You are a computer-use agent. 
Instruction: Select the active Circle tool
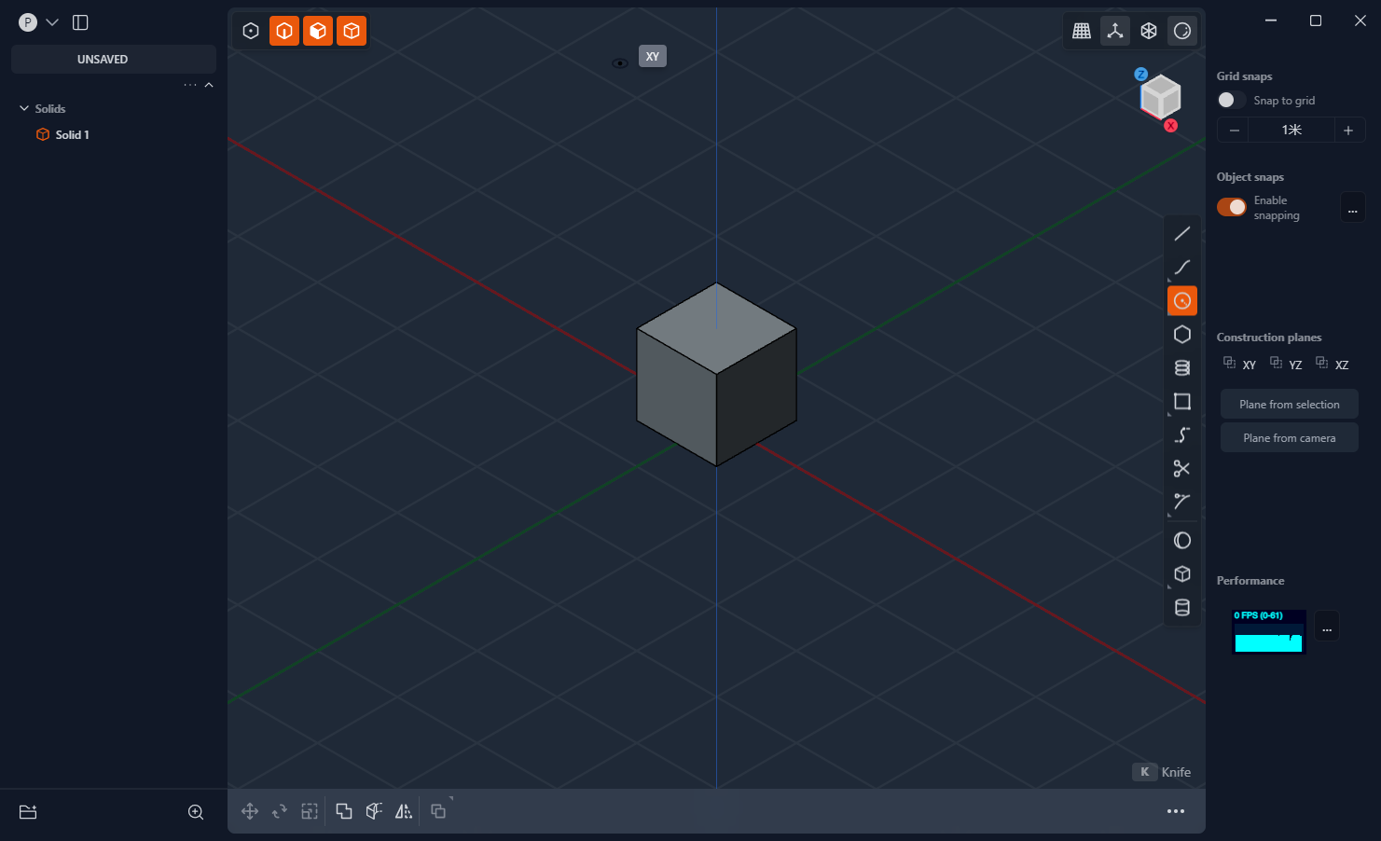point(1182,301)
